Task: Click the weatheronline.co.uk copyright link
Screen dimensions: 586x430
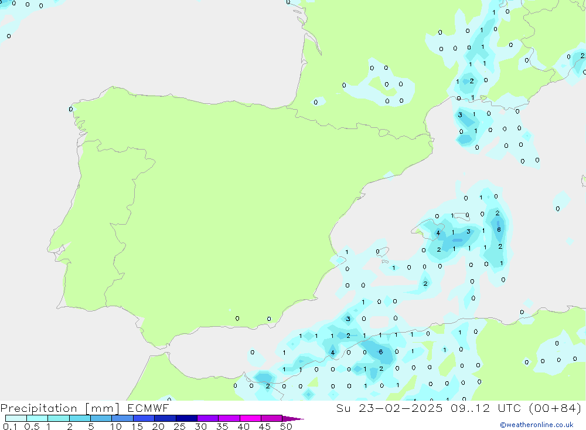Action: click(536, 425)
